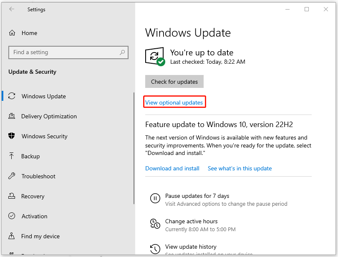Select the Windows Update sidebar icon
338x257 pixels.
tap(12, 96)
